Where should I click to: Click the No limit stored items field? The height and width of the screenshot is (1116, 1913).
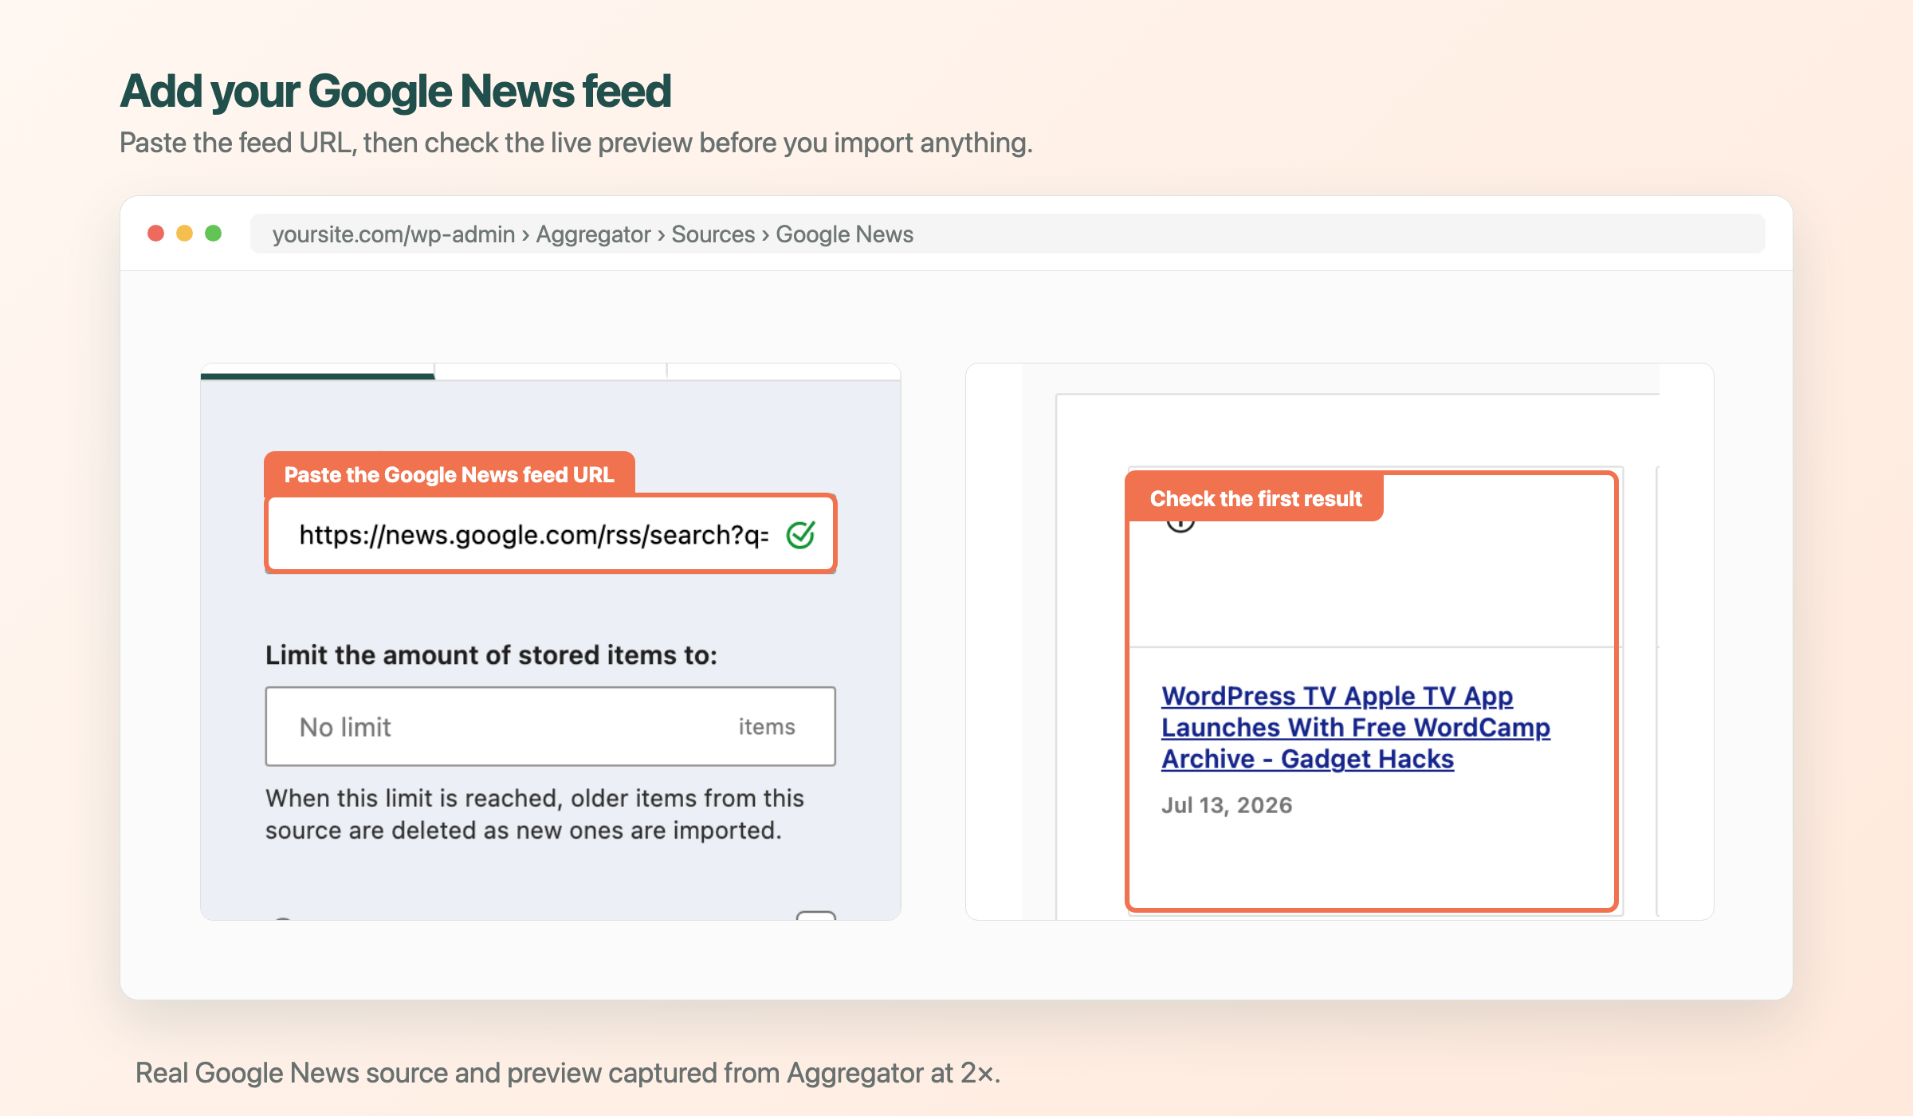coord(550,726)
